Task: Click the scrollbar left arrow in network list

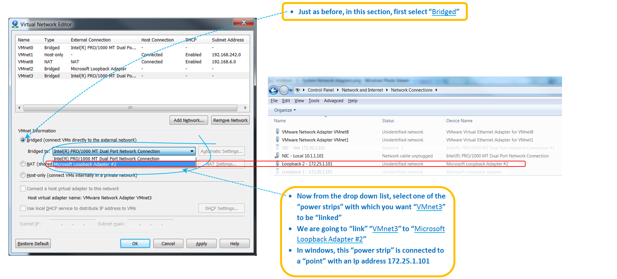Action: [19, 108]
